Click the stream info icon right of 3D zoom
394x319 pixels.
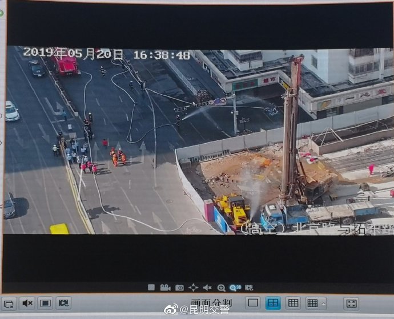[249, 288]
